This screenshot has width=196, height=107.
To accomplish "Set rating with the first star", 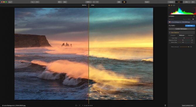I will point(85,105).
